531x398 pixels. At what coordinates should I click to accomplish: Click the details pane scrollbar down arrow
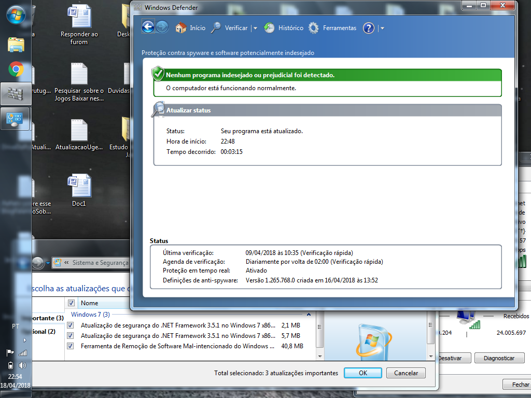(x=431, y=357)
